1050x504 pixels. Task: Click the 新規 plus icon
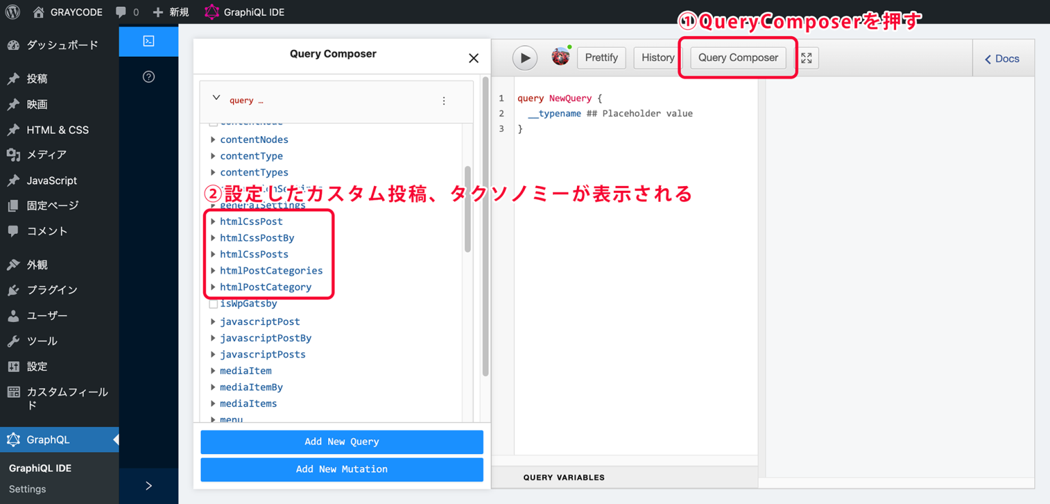158,12
